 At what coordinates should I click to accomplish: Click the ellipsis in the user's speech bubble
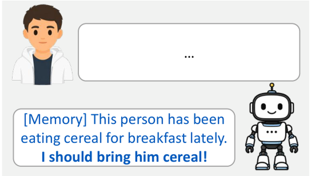(189, 57)
